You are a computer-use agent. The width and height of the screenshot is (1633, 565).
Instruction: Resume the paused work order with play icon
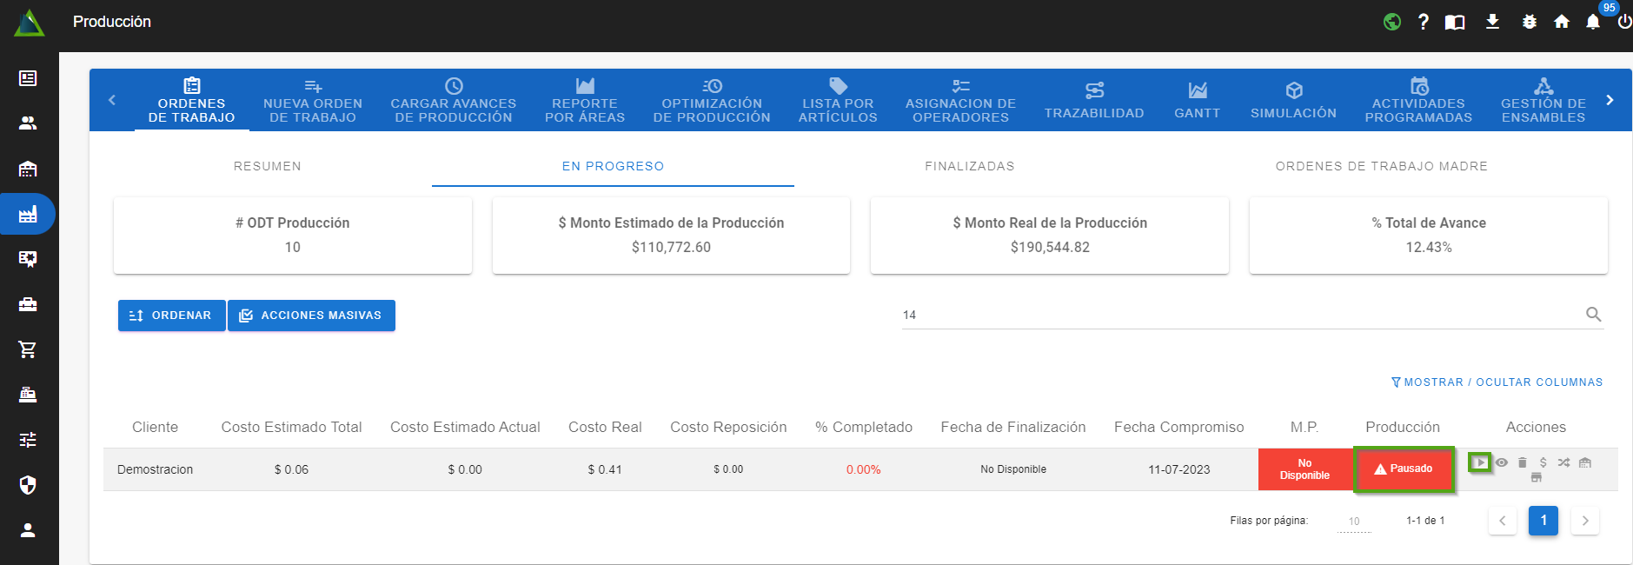click(1479, 462)
